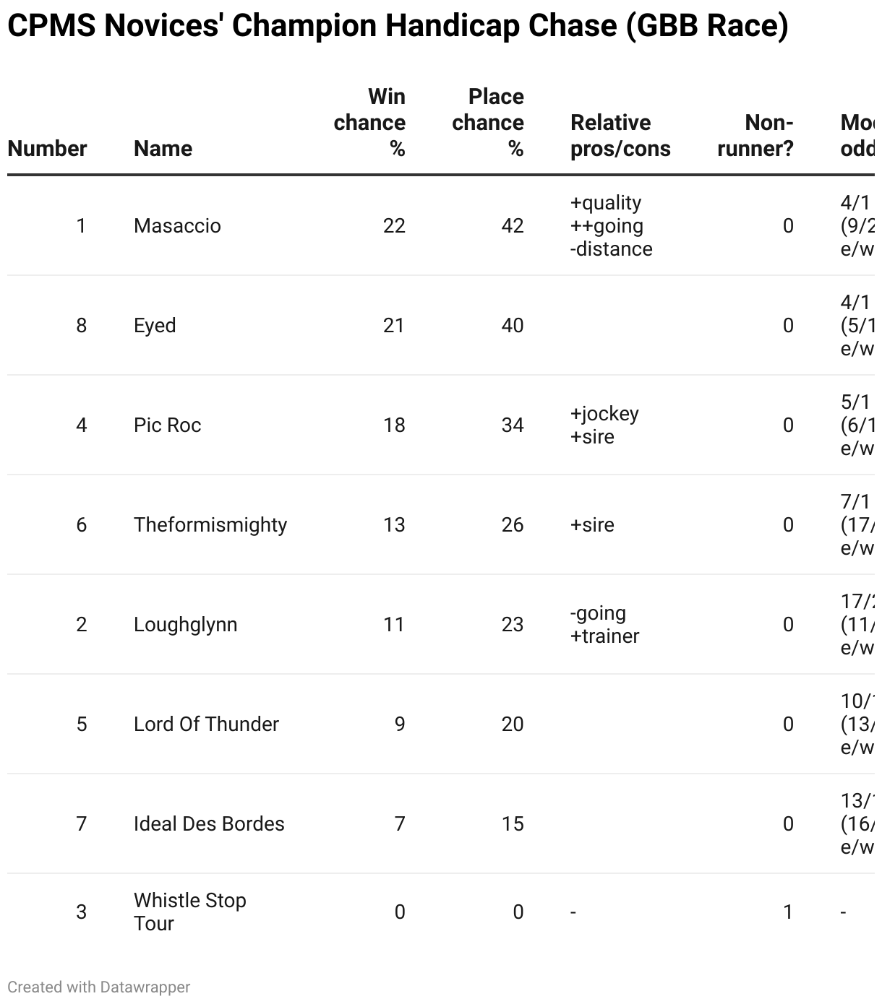
Task: Select the Pic Roc name cell
Action: point(167,425)
